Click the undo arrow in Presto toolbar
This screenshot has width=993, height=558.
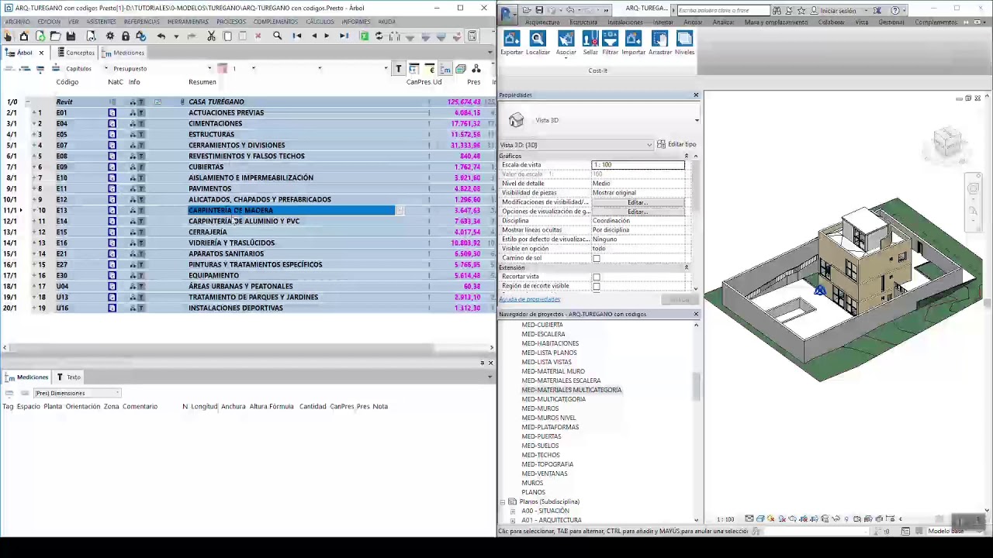161,36
